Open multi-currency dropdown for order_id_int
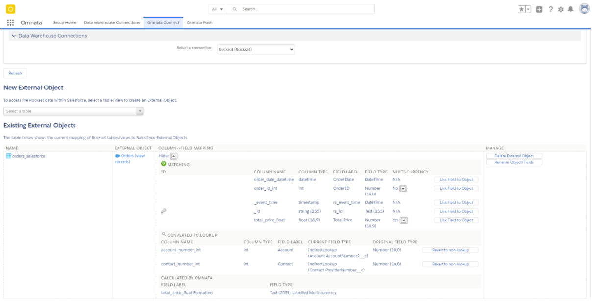This screenshot has height=302, width=592. pos(404,188)
